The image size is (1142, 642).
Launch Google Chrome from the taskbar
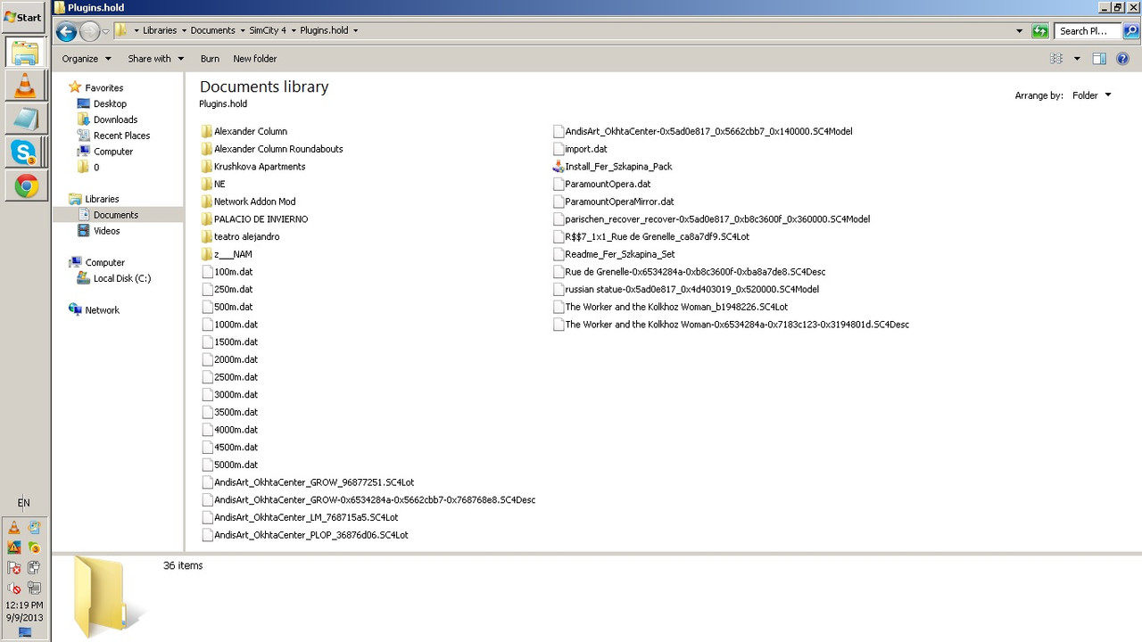(25, 185)
